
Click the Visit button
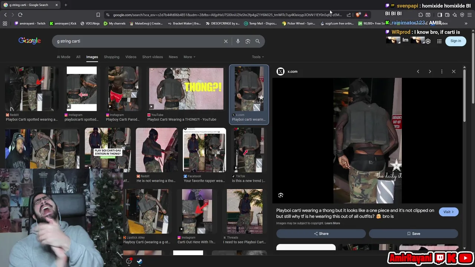coord(448,212)
